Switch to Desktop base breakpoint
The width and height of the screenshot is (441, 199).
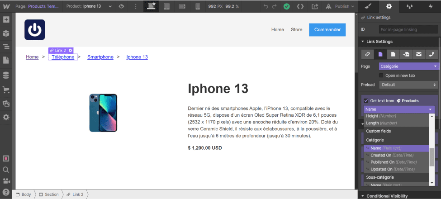tap(152, 6)
